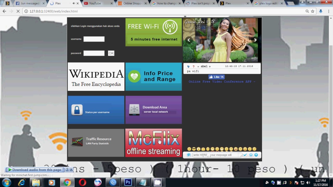Open the Wikipedia tile
Viewport: 333px width, 187px height.
96,77
